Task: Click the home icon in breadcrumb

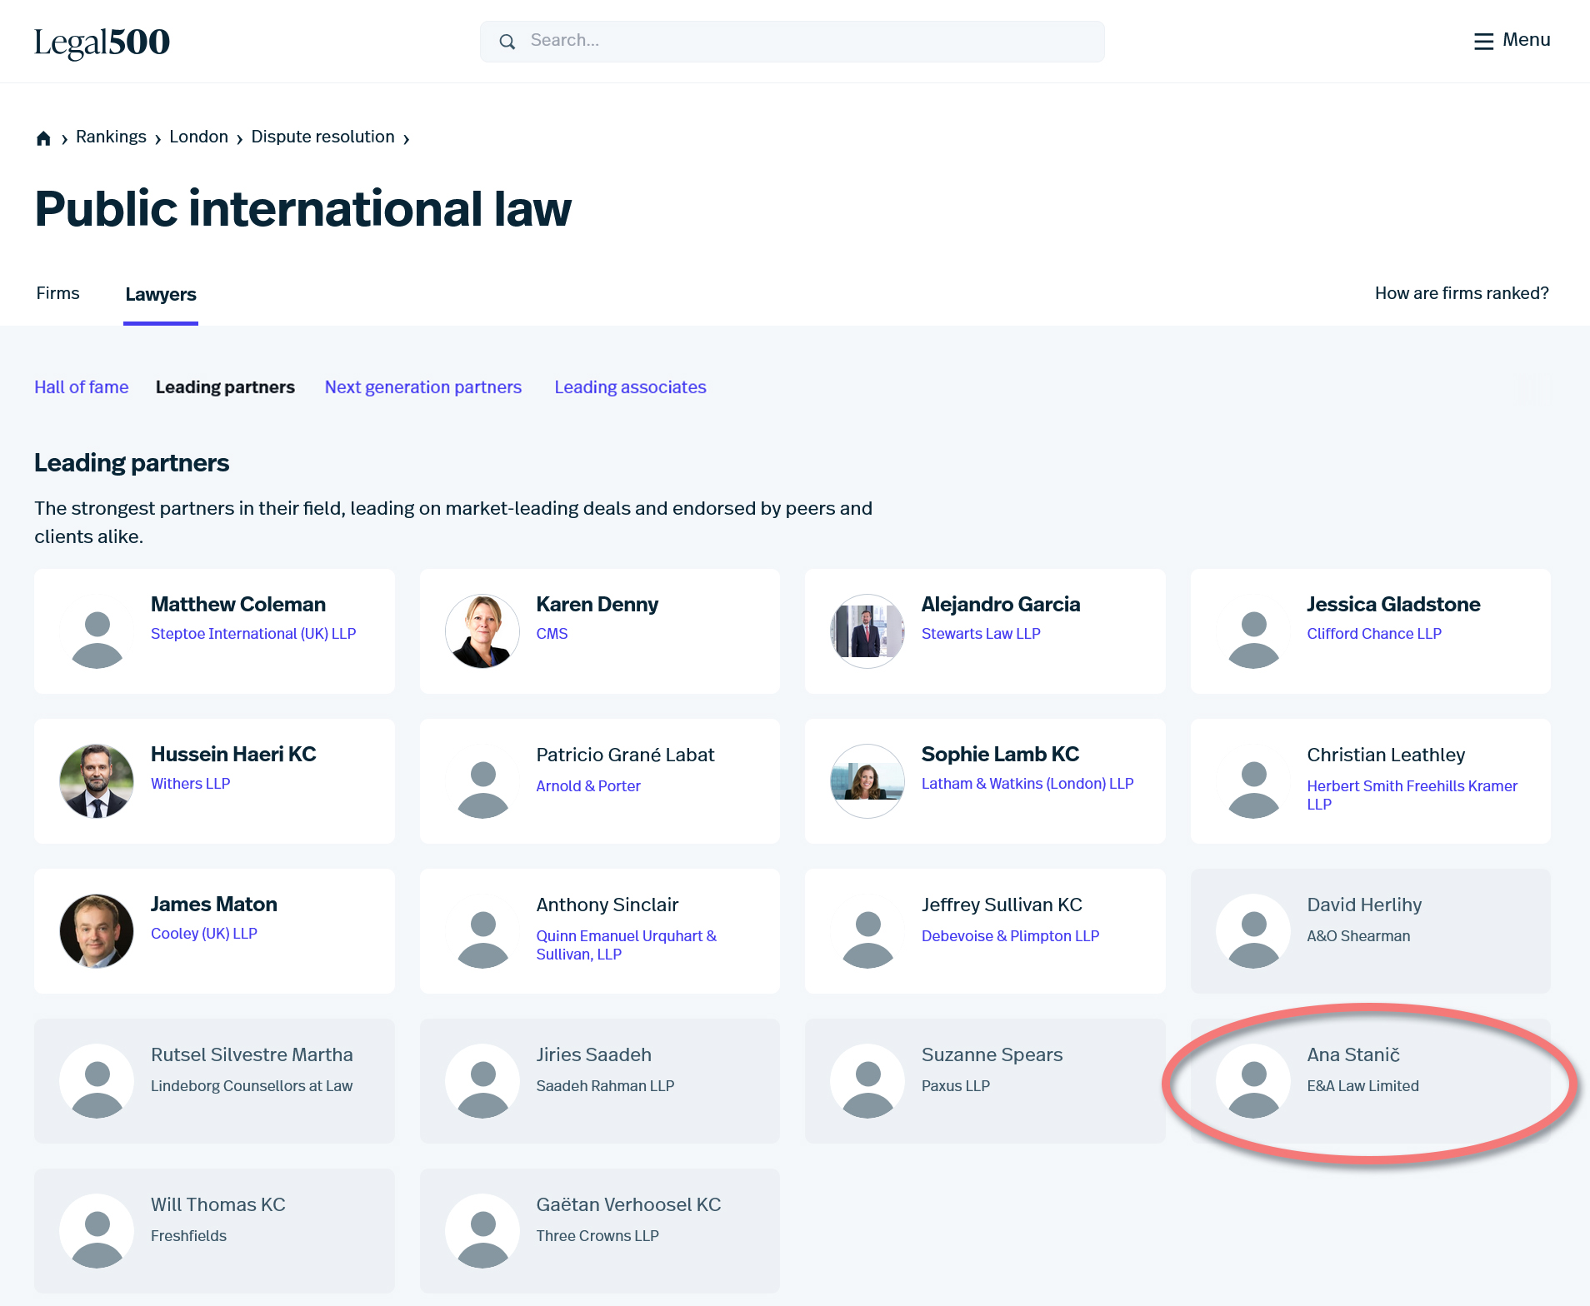Action: [x=43, y=138]
